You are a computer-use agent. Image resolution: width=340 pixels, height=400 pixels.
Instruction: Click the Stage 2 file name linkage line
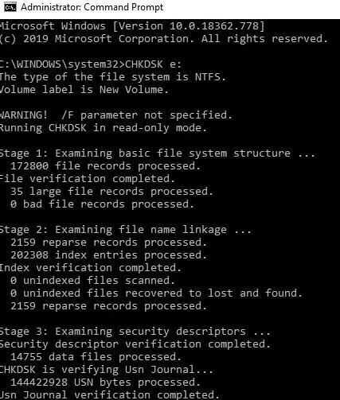pyautogui.click(x=126, y=230)
